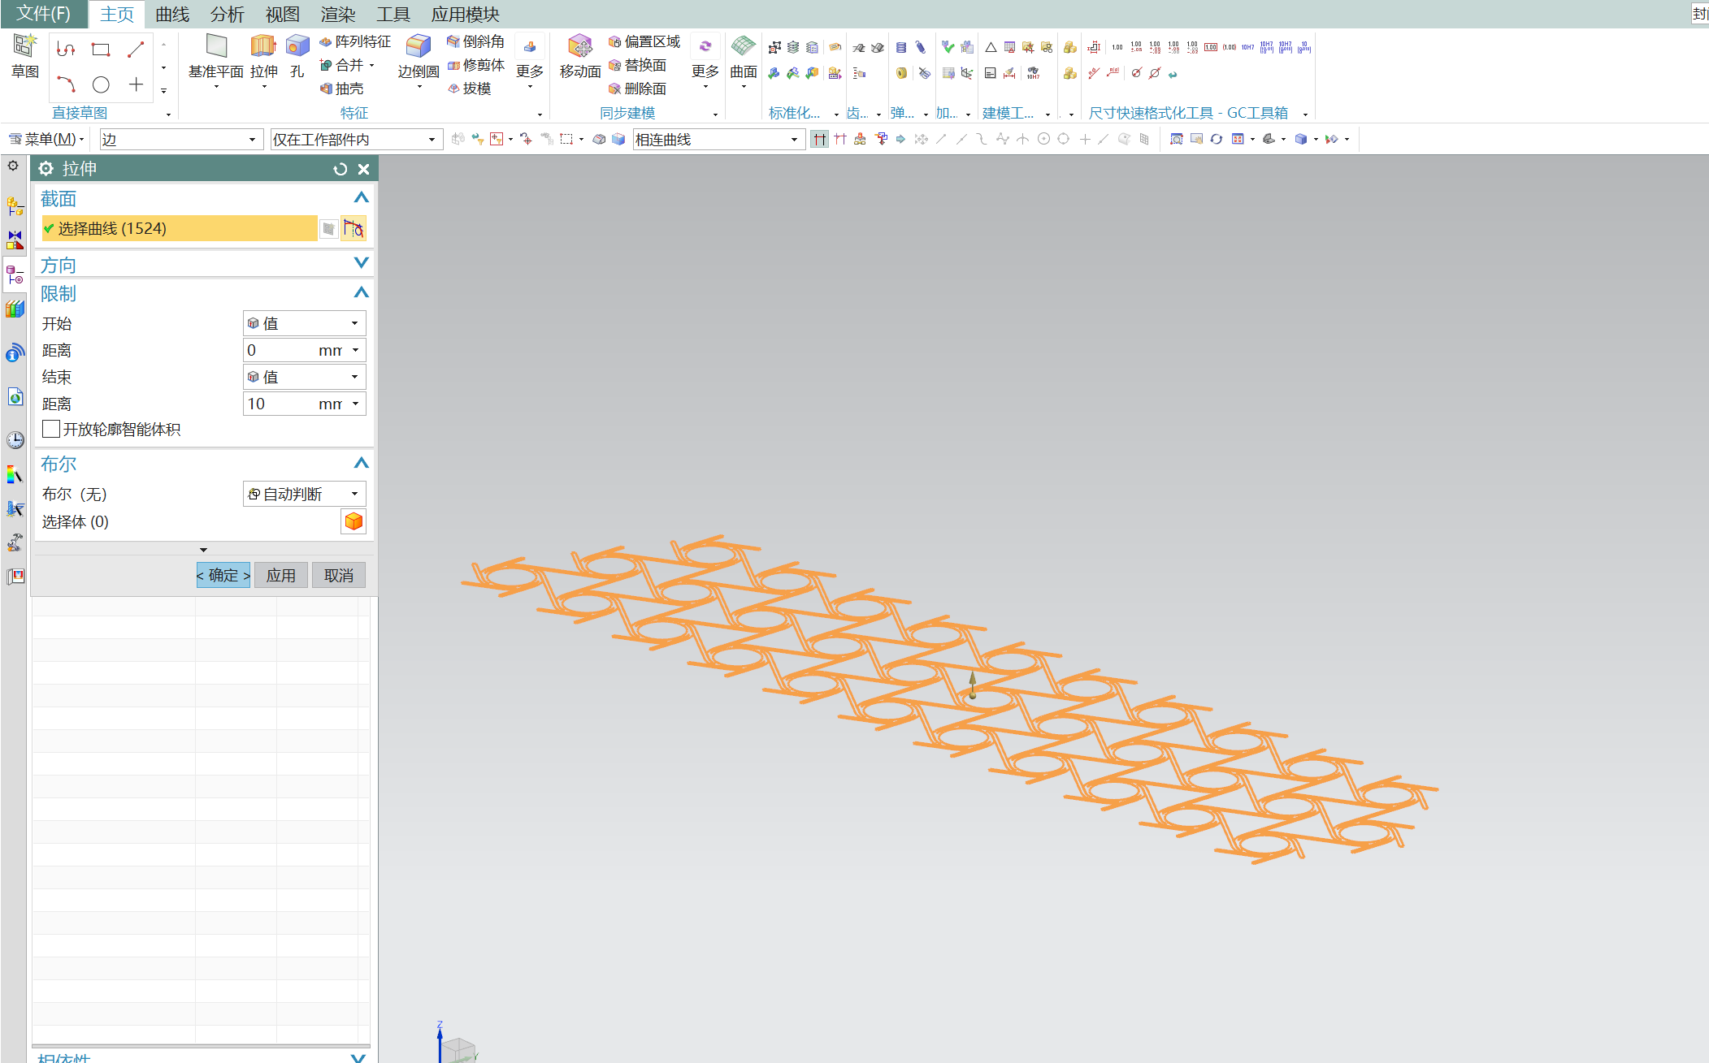Toggle open profile smart volume checkbox
The height and width of the screenshot is (1063, 1709).
(51, 429)
